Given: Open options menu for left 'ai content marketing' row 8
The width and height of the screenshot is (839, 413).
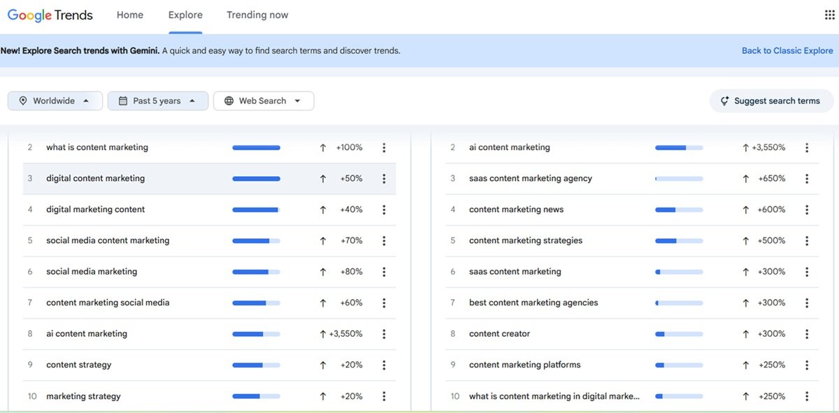Looking at the screenshot, I should pyautogui.click(x=384, y=334).
